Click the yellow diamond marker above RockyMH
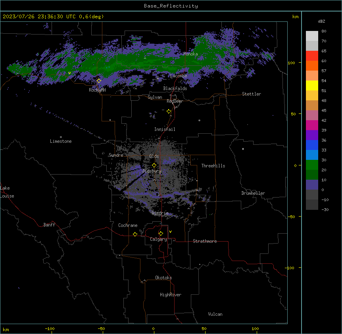342x334 pixels. pyautogui.click(x=99, y=81)
